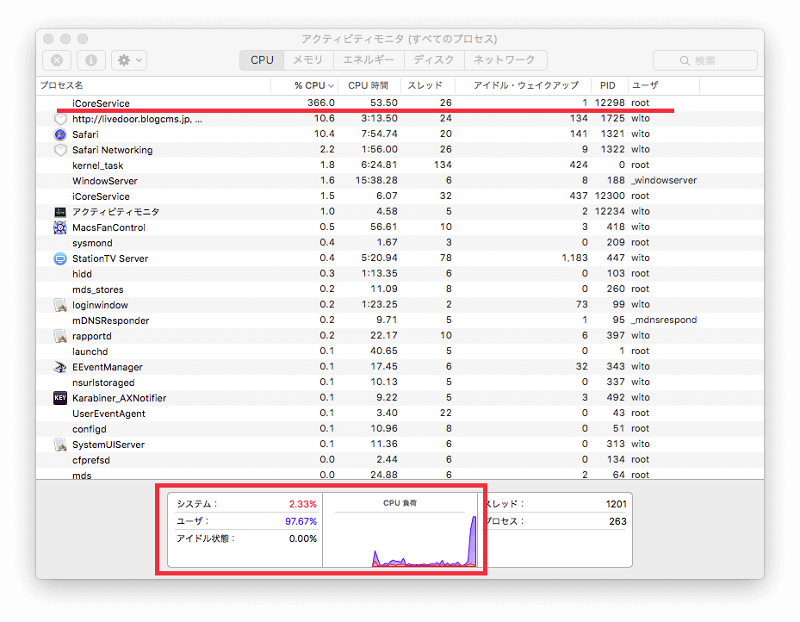Switch to the エネルギー tab
Screen dimensions: 800x622
tap(369, 59)
